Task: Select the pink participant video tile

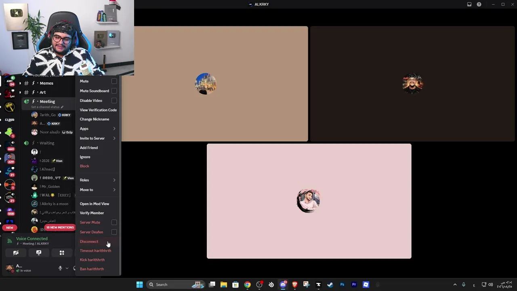Action: [x=309, y=201]
